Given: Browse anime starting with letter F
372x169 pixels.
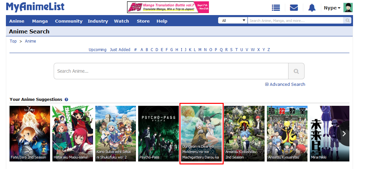Looking at the screenshot, I should click(167, 49).
